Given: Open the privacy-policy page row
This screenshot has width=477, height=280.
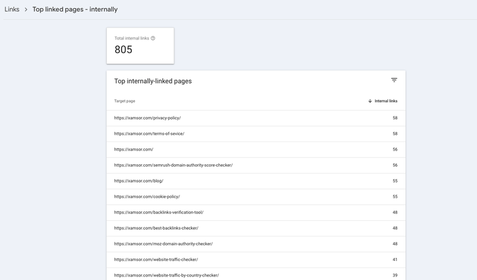Looking at the screenshot, I should click(x=147, y=118).
